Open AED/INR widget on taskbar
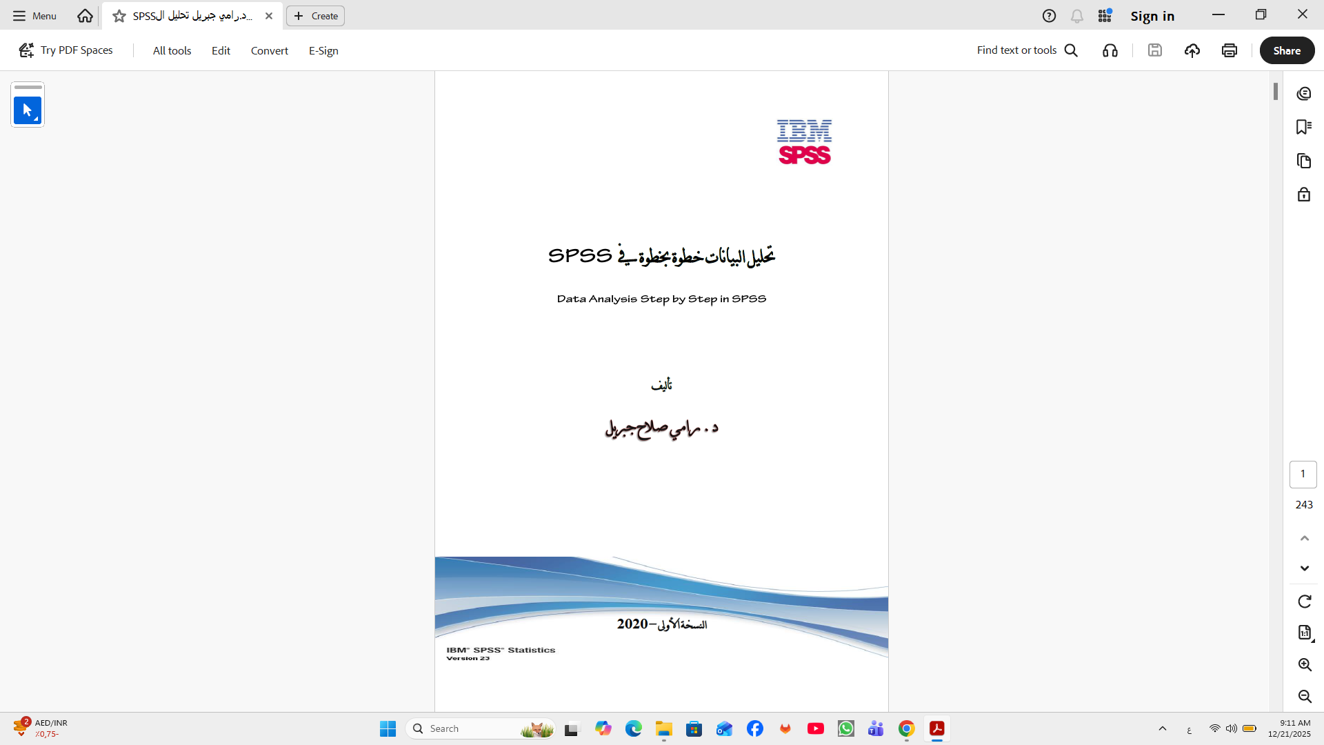This screenshot has height=745, width=1324. [x=40, y=728]
